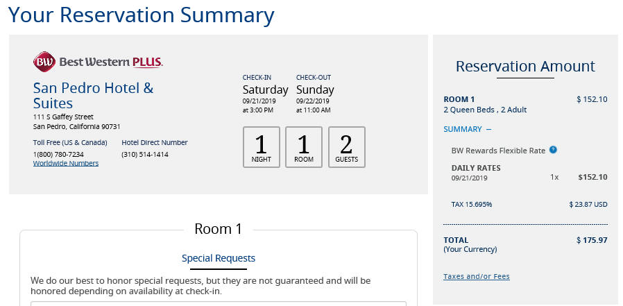Image resolution: width=623 pixels, height=306 pixels.
Task: Click inside the special requests input field
Action: [x=219, y=304]
